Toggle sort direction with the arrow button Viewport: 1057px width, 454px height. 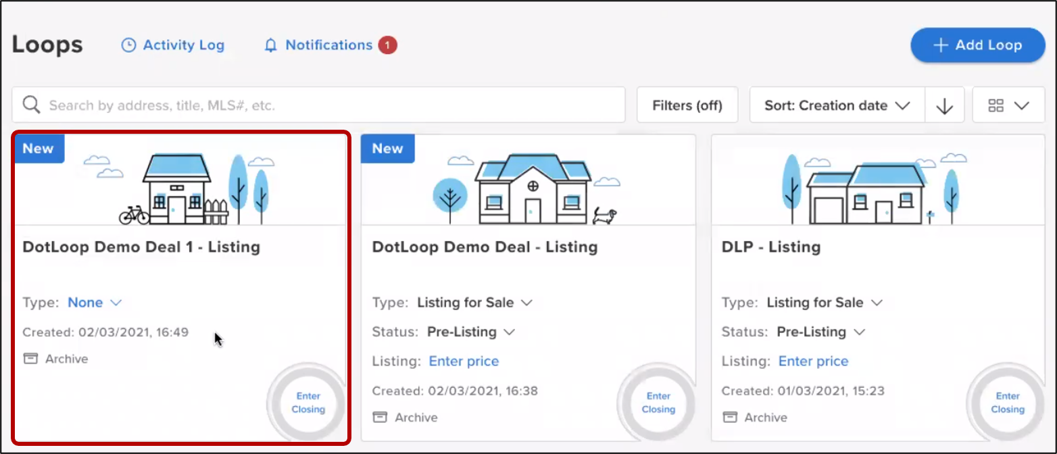944,105
